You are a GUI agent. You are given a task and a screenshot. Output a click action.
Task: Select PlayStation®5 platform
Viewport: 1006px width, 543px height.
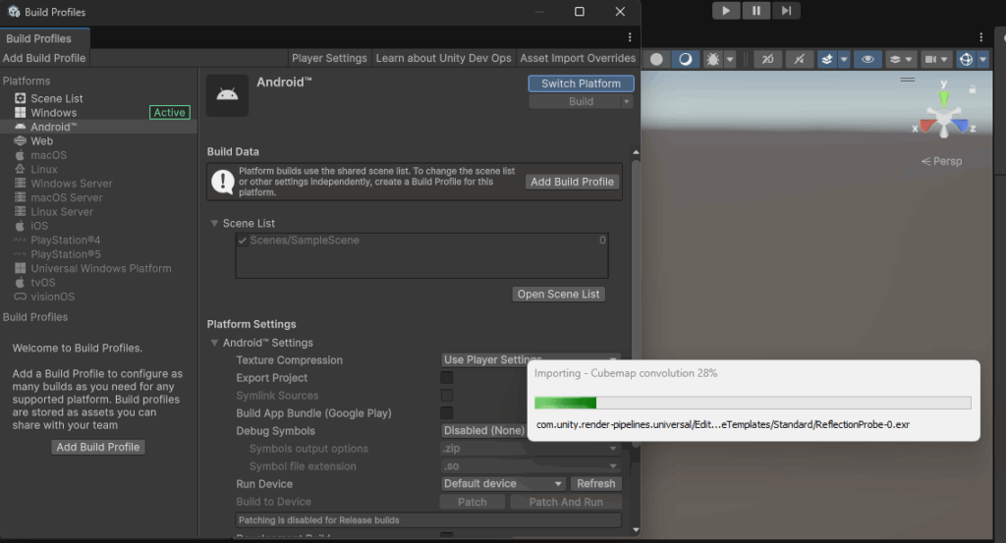coord(66,254)
